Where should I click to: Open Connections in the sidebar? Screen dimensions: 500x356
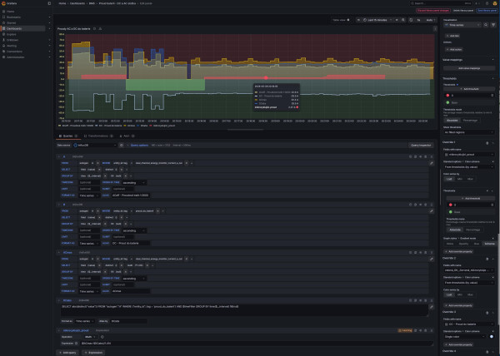(14, 52)
